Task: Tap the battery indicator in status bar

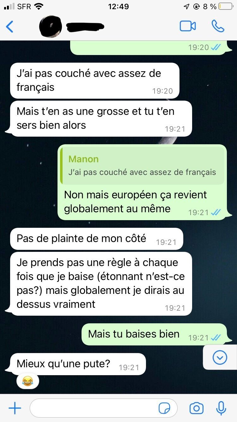Action: coord(225,6)
